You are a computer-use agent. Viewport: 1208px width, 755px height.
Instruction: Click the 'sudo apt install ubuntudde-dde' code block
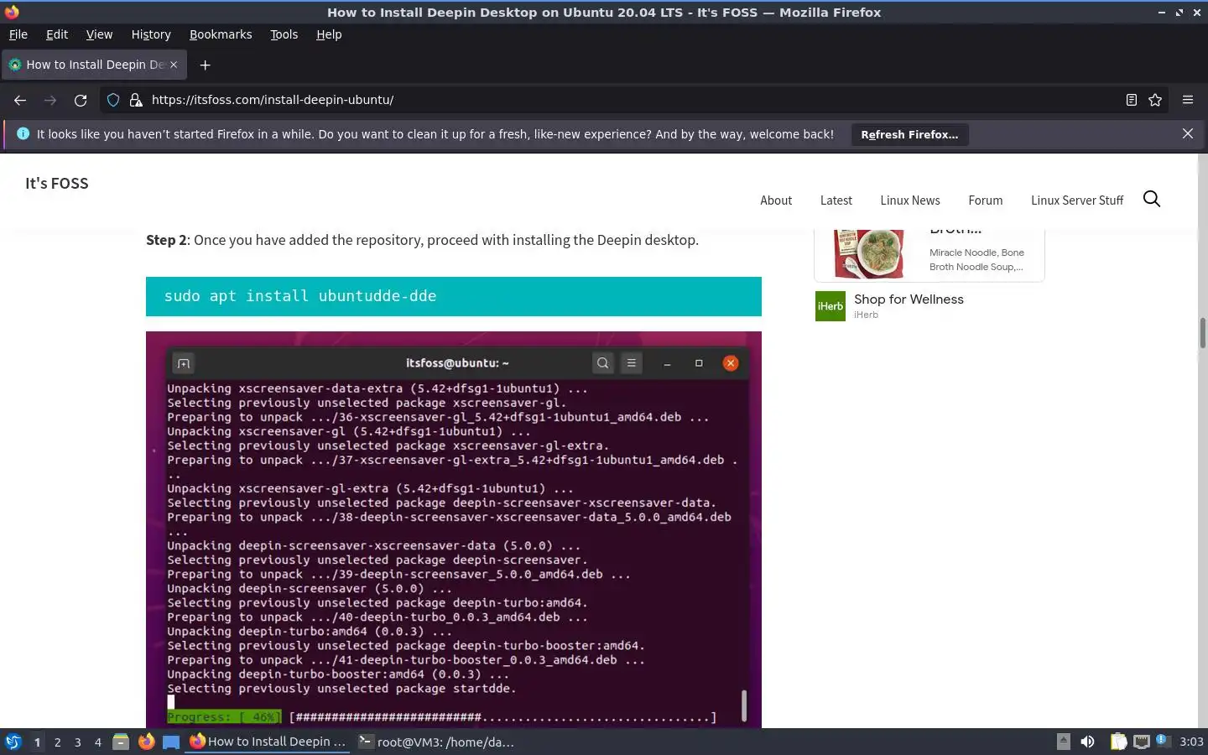coord(454,296)
